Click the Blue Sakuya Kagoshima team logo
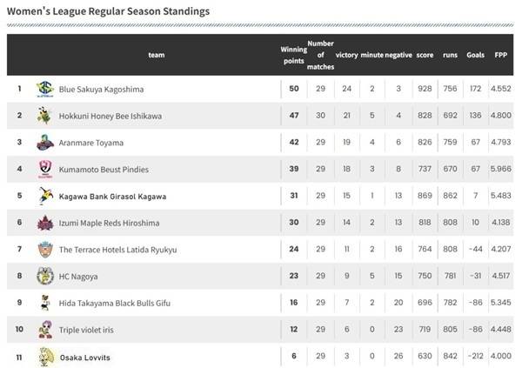The height and width of the screenshot is (368, 522). [x=45, y=89]
